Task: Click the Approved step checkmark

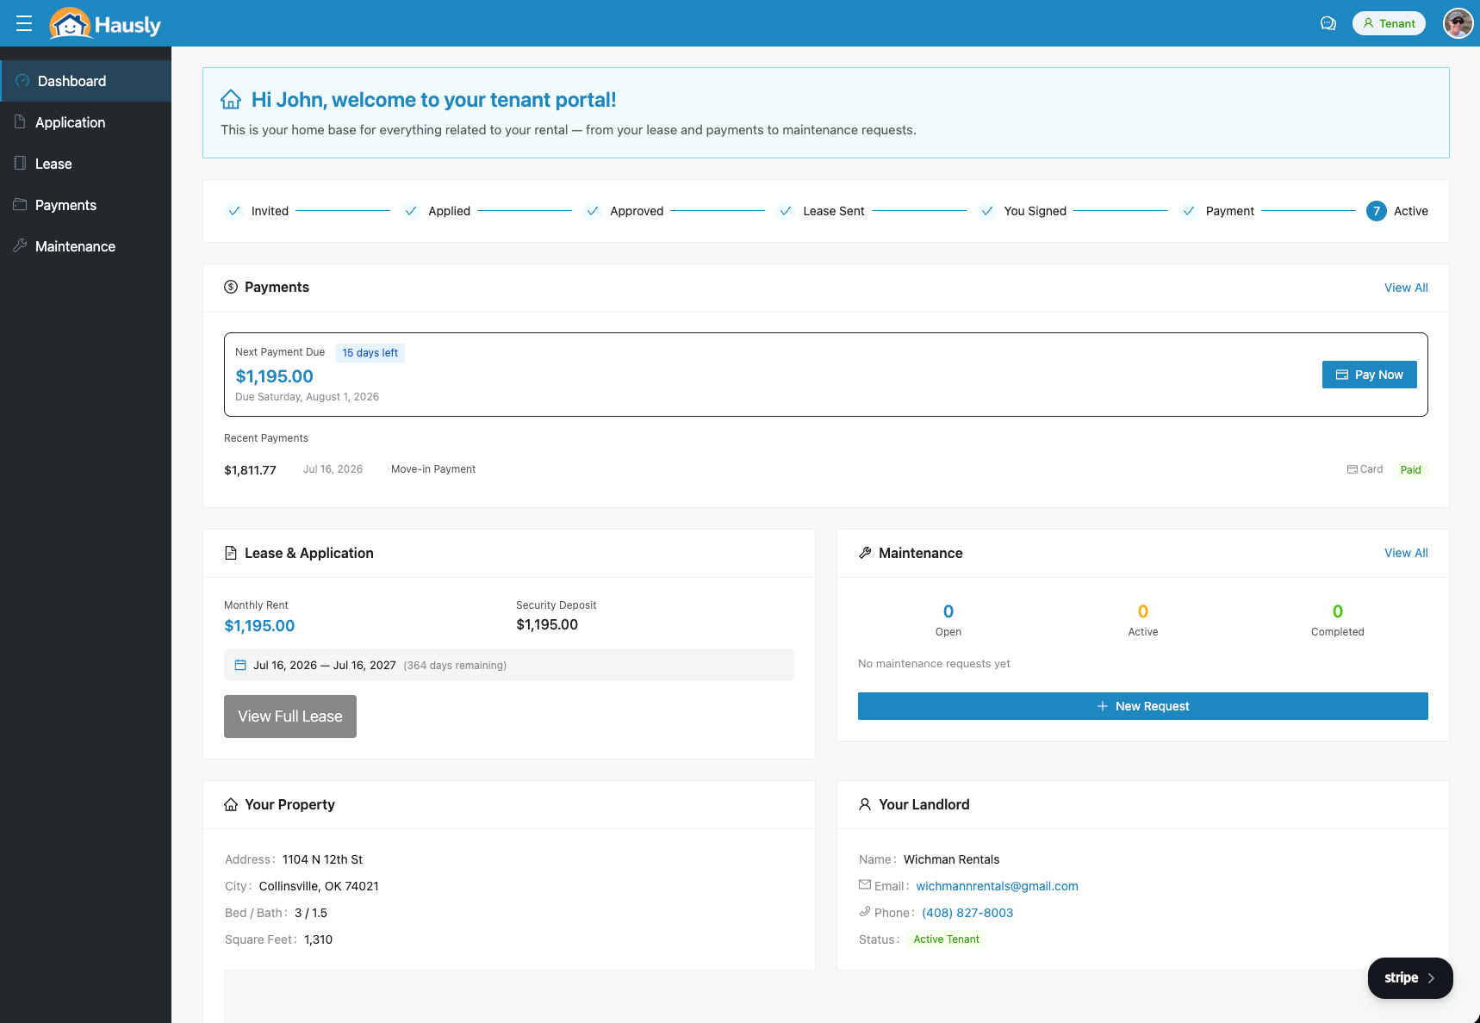Action: [x=593, y=211]
